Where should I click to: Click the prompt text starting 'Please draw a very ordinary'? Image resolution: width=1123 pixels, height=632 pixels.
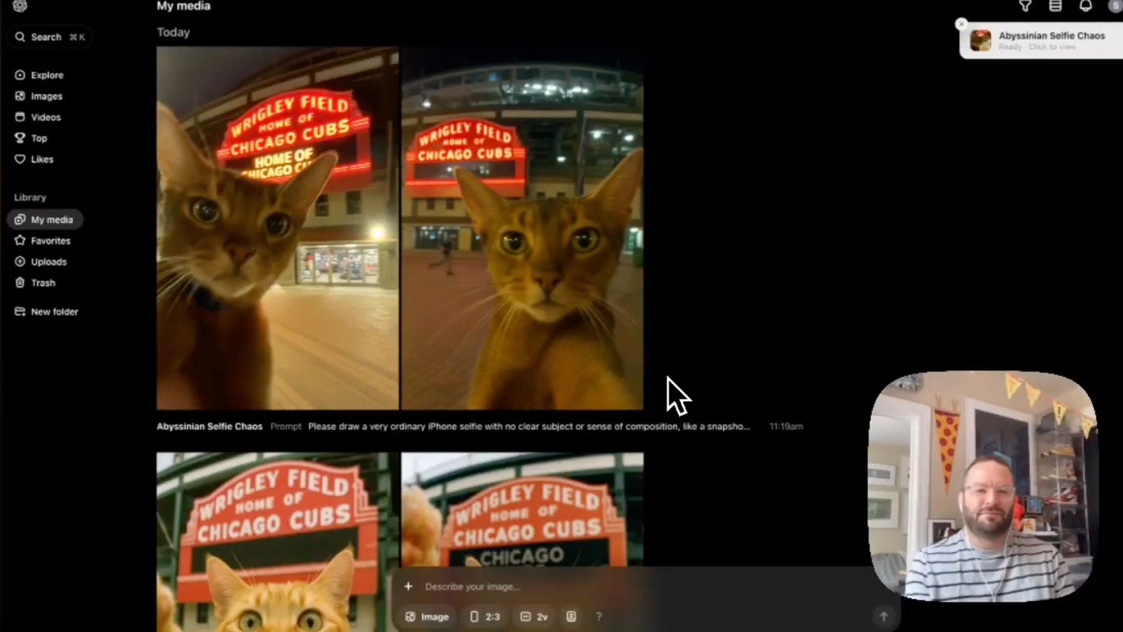[529, 426]
